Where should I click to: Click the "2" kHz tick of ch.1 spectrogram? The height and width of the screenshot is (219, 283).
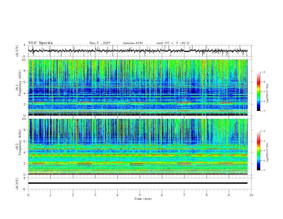[x=25, y=104]
